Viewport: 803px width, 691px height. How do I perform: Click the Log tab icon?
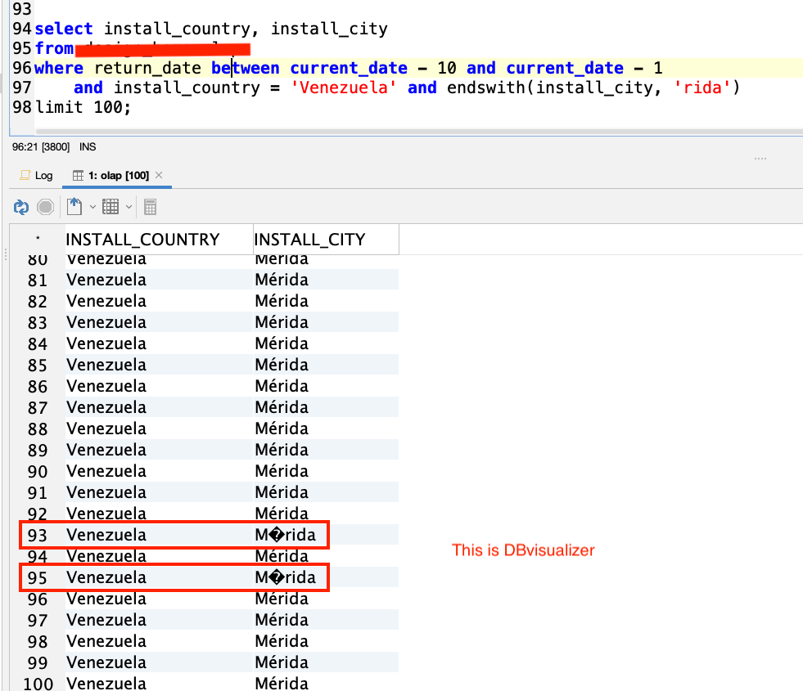pyautogui.click(x=27, y=175)
